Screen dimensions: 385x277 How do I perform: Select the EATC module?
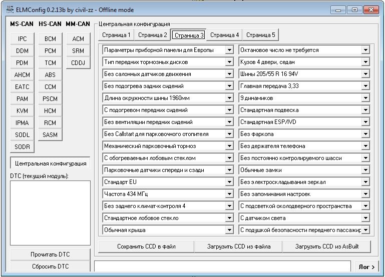(x=22, y=87)
